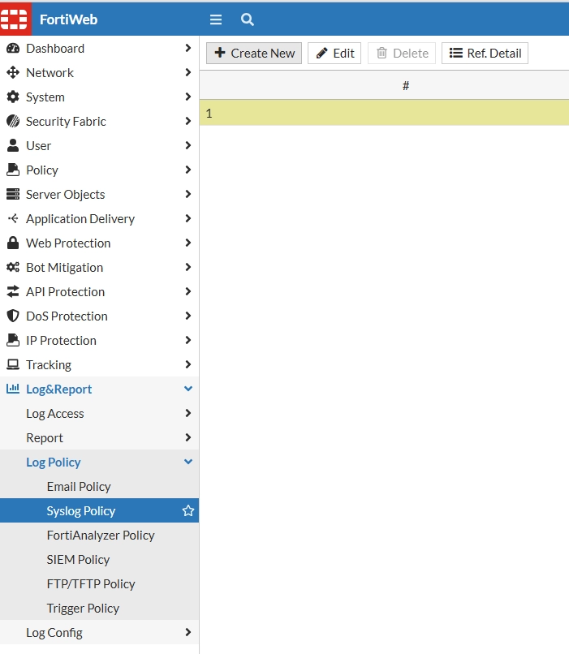
Task: Open the Security Fabric menu
Action: [66, 122]
